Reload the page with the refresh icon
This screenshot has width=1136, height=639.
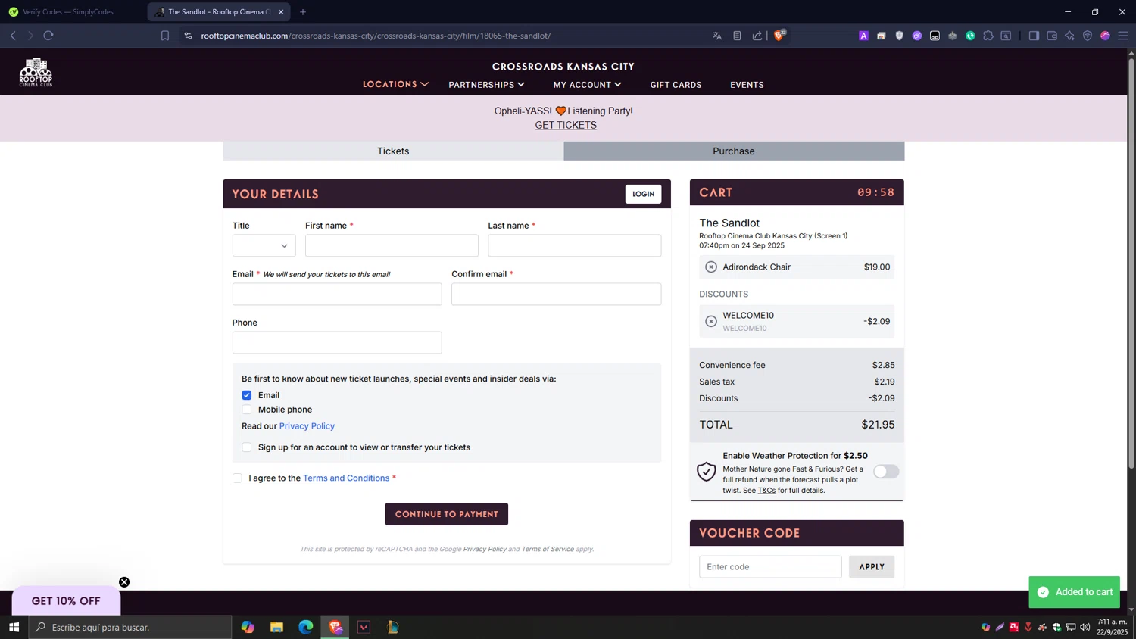click(x=48, y=36)
